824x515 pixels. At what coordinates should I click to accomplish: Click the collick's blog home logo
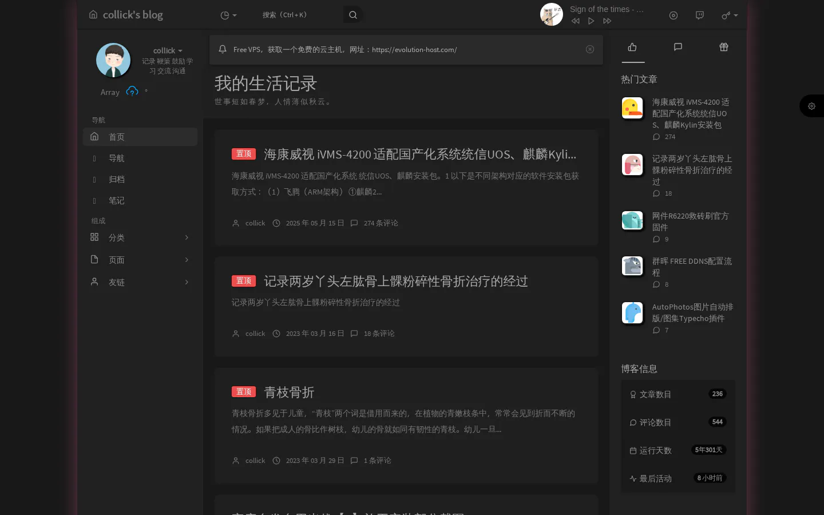point(126,15)
